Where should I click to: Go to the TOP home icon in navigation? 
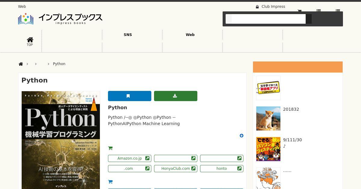(x=30, y=42)
